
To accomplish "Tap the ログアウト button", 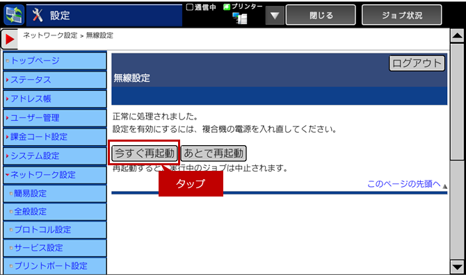I will (417, 63).
